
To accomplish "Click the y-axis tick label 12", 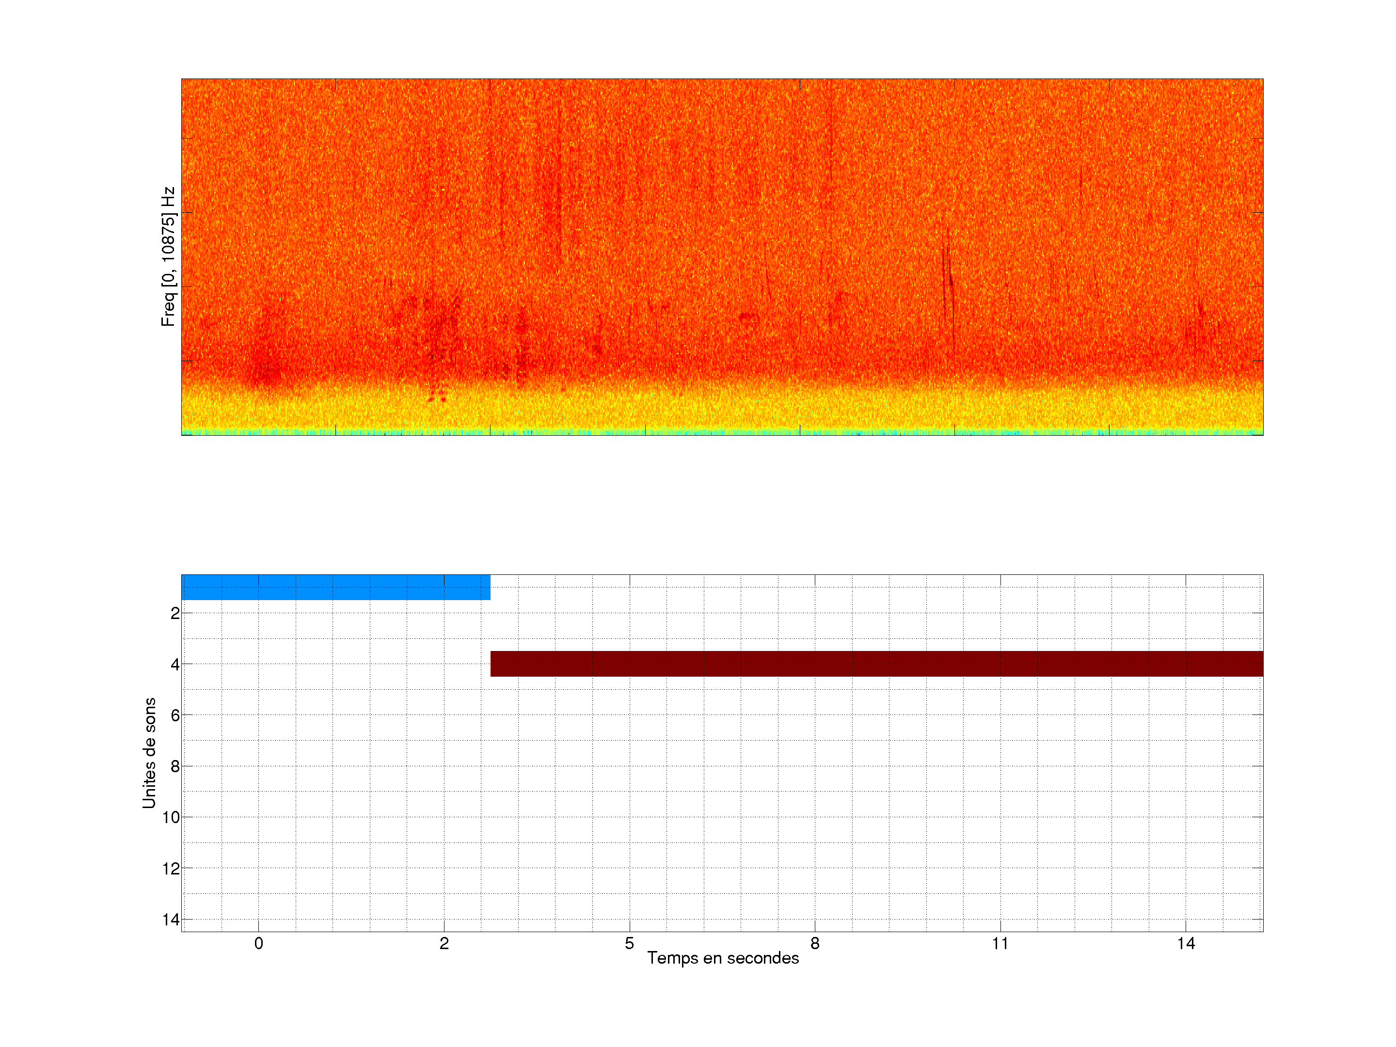I will coord(171,869).
